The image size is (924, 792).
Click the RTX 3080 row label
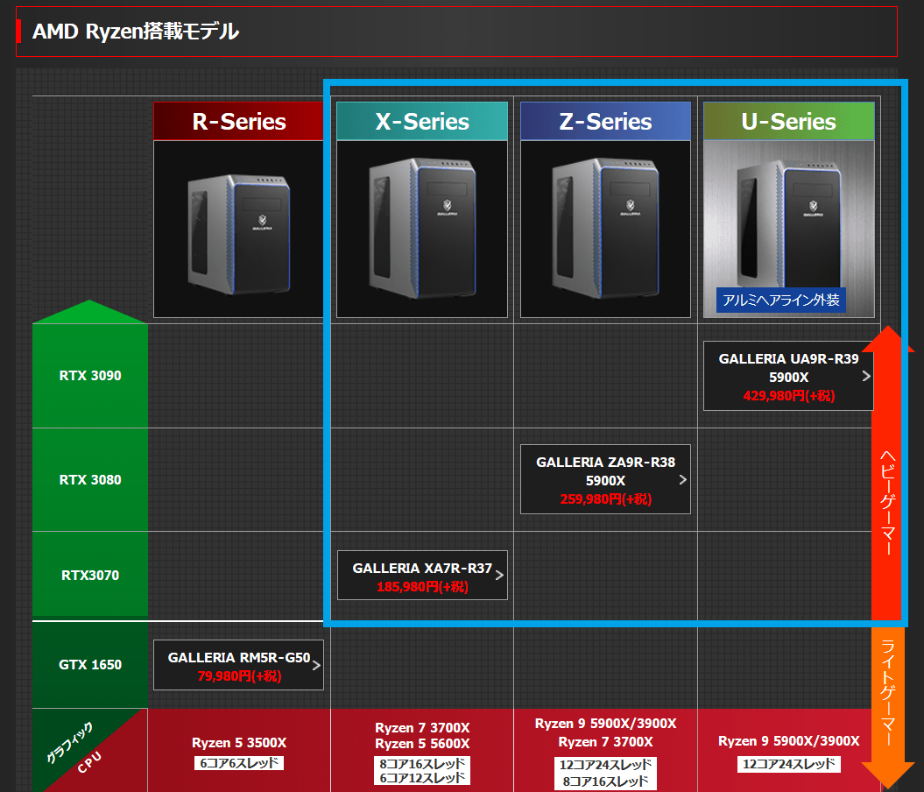90,480
